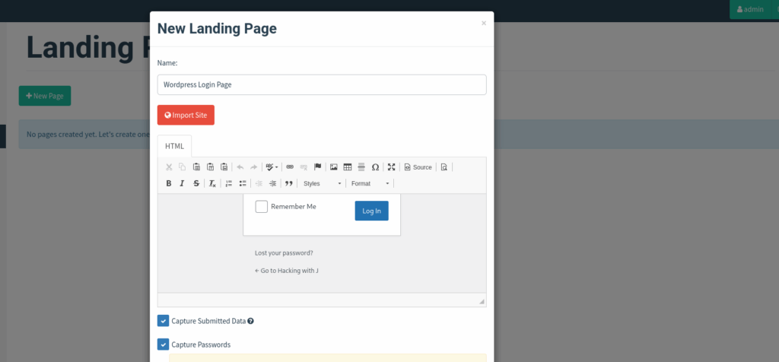Close the New Landing Page dialog
The width and height of the screenshot is (779, 362).
coord(484,23)
